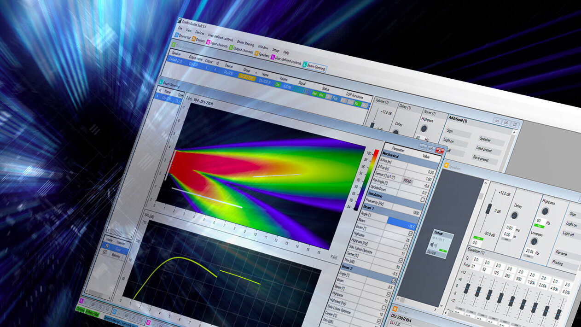Click the Beam Steering window title icon
This screenshot has width=581, height=327.
(161, 82)
